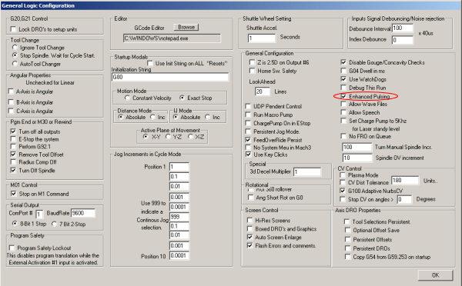Select X-Y active plane
This screenshot has width=462, height=286.
coord(146,137)
